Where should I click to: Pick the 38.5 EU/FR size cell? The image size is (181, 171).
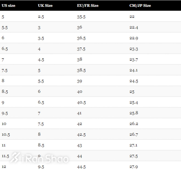tap(81, 70)
